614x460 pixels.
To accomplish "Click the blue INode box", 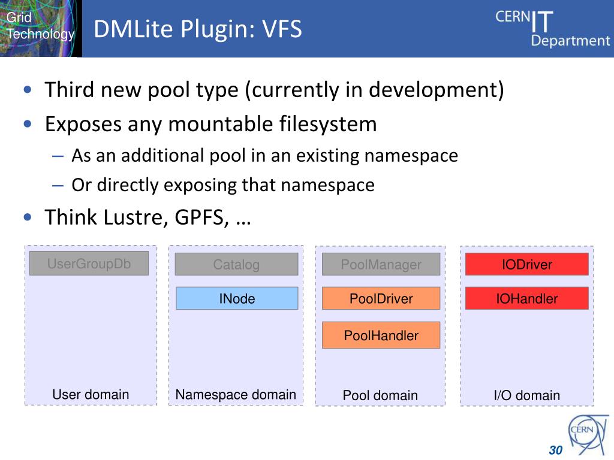I will pos(237,298).
